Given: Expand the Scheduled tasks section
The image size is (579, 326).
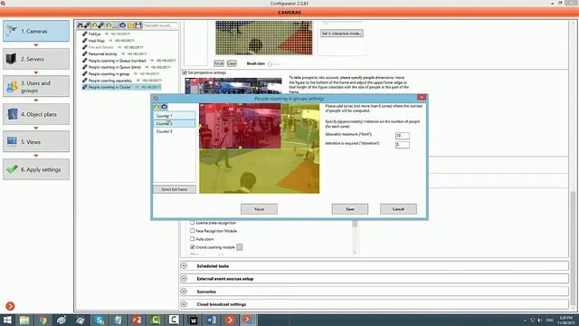Looking at the screenshot, I should click(185, 265).
